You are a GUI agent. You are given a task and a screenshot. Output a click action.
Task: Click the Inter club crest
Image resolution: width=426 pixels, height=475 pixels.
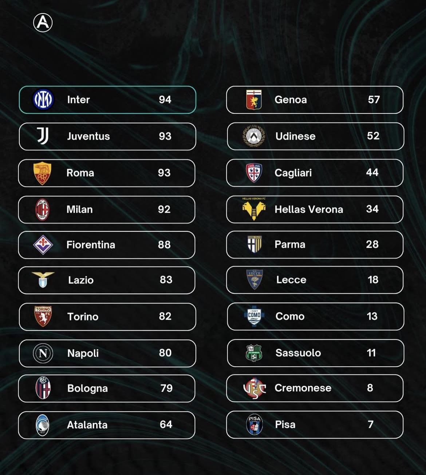pyautogui.click(x=43, y=100)
